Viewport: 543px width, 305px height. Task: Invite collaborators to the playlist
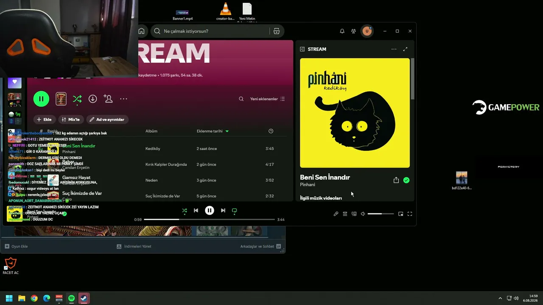(108, 99)
